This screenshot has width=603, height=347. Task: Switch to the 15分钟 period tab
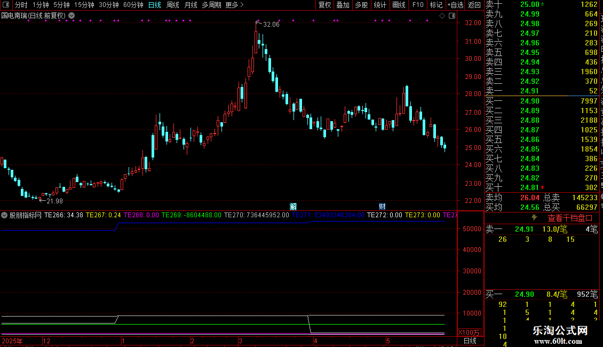point(84,5)
